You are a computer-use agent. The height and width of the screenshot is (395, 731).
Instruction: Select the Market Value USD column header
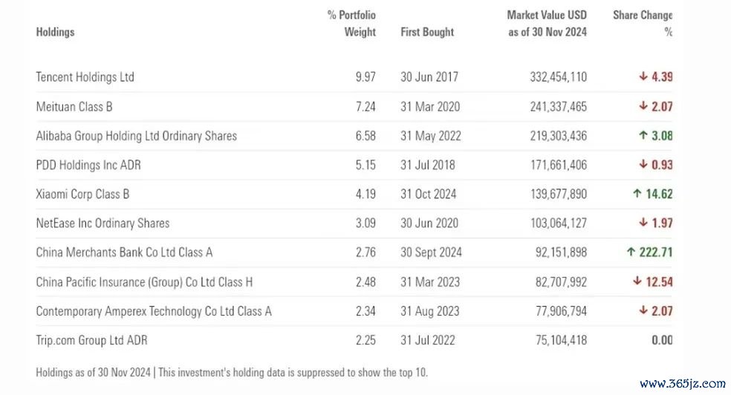click(x=547, y=23)
